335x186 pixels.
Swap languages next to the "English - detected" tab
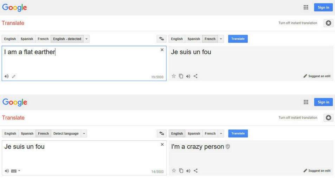(161, 39)
